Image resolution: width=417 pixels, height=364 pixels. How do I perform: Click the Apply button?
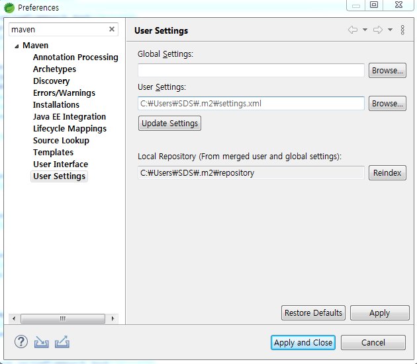click(379, 312)
